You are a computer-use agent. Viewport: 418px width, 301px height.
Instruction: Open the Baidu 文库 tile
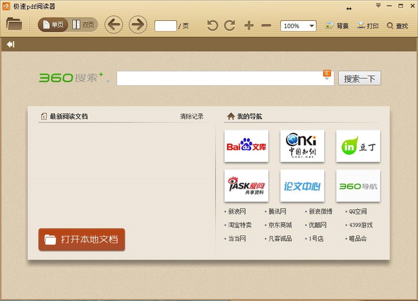(246, 146)
